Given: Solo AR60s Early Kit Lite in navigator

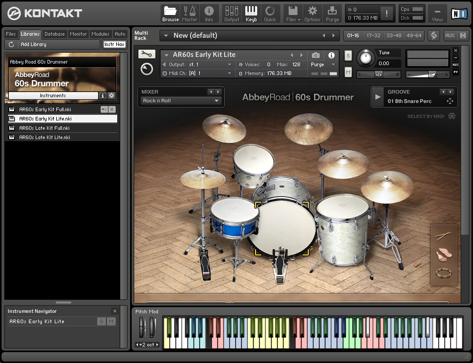Looking at the screenshot, I should pos(101,322).
